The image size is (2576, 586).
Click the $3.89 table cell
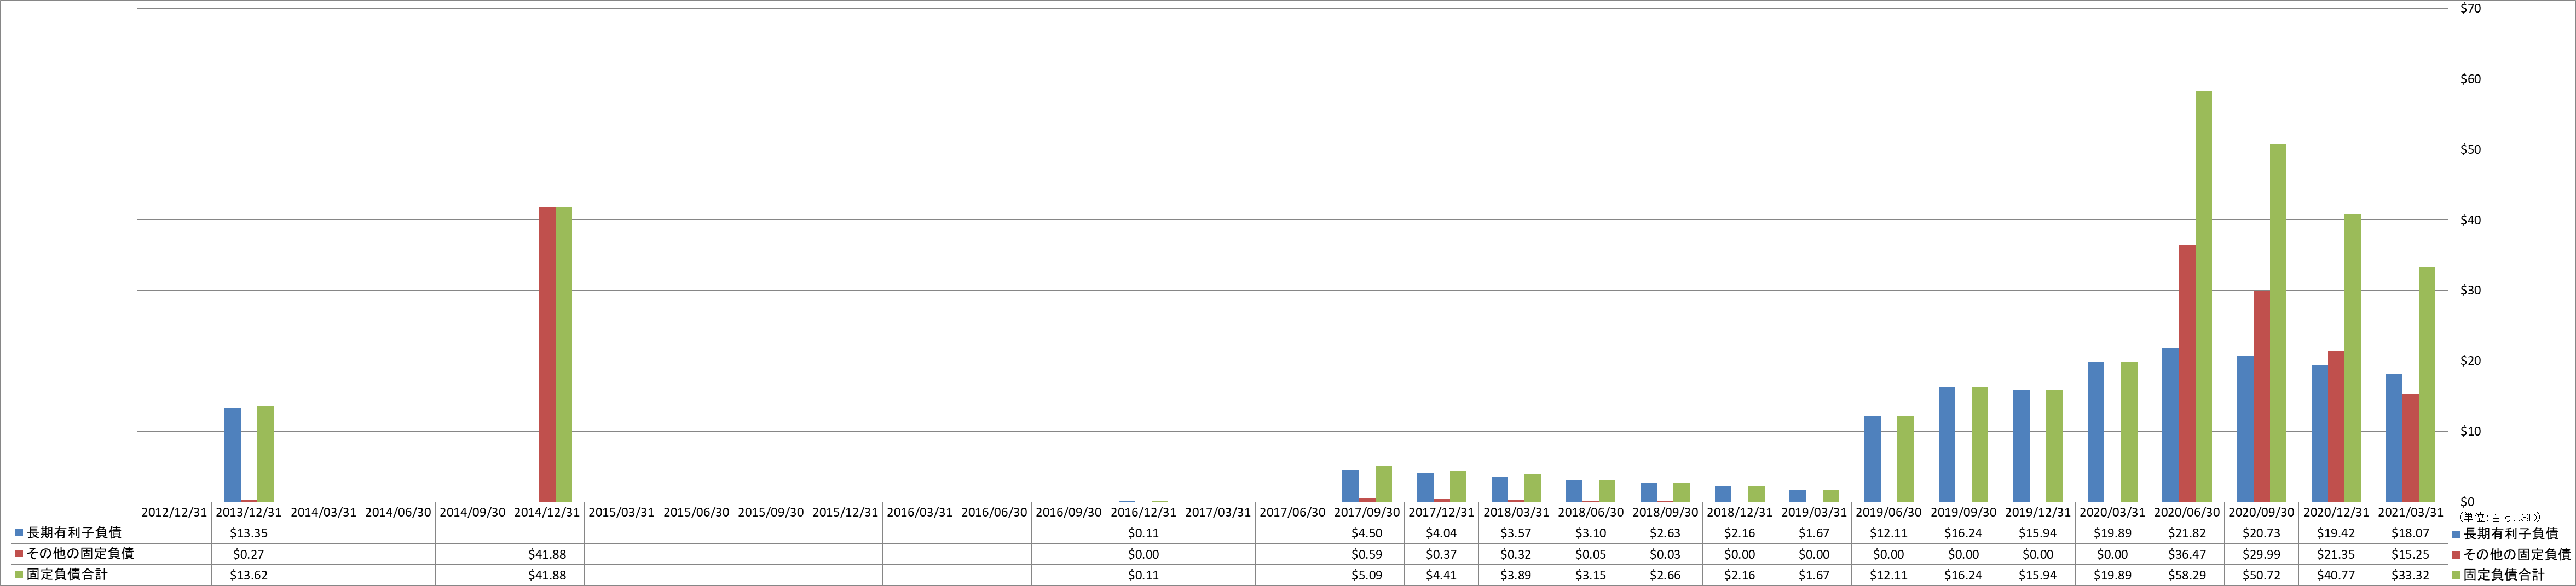pyautogui.click(x=1516, y=575)
